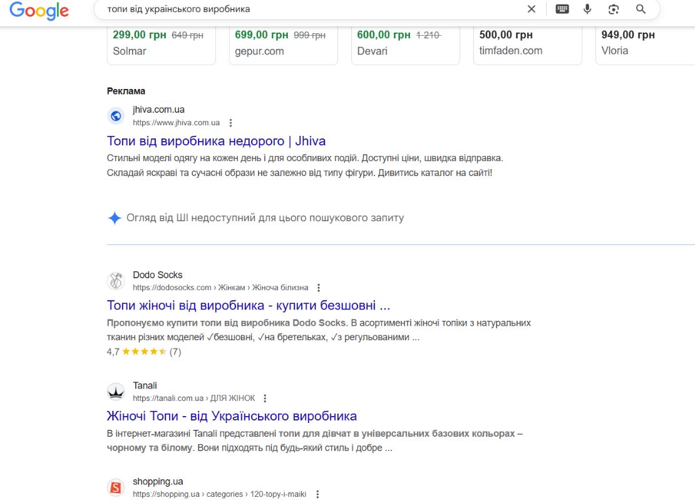Open more options for Dodo Socks result
695x500 pixels.
click(319, 288)
